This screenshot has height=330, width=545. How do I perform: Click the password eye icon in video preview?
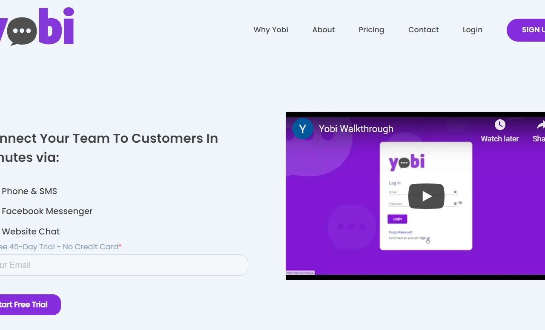(x=460, y=203)
